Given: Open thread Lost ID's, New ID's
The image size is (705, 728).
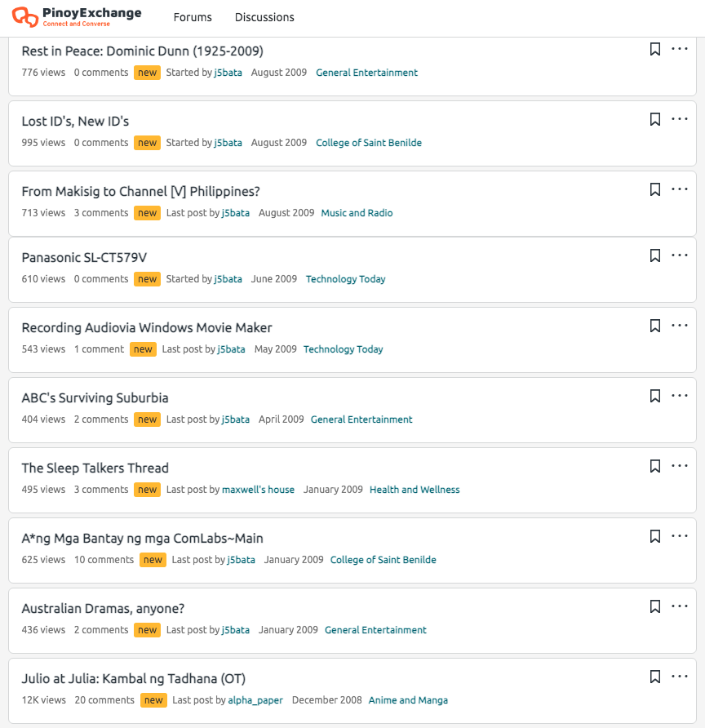Looking at the screenshot, I should (75, 121).
